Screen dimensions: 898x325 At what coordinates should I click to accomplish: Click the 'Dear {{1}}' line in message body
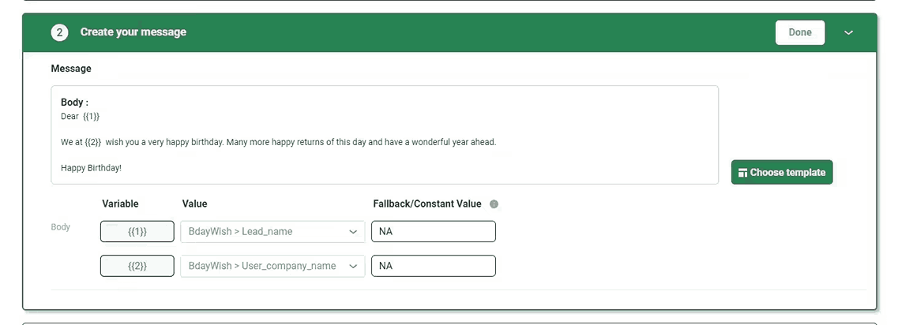(x=81, y=117)
